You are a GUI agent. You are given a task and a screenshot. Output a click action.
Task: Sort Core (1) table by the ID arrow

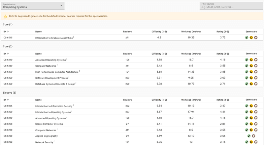pos(8,32)
